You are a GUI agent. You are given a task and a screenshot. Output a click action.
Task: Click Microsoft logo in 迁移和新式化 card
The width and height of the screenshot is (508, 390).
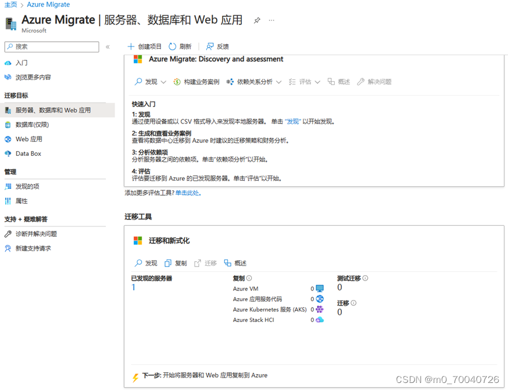pos(137,241)
